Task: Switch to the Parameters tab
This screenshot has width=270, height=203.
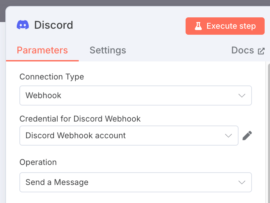Action: [42, 50]
